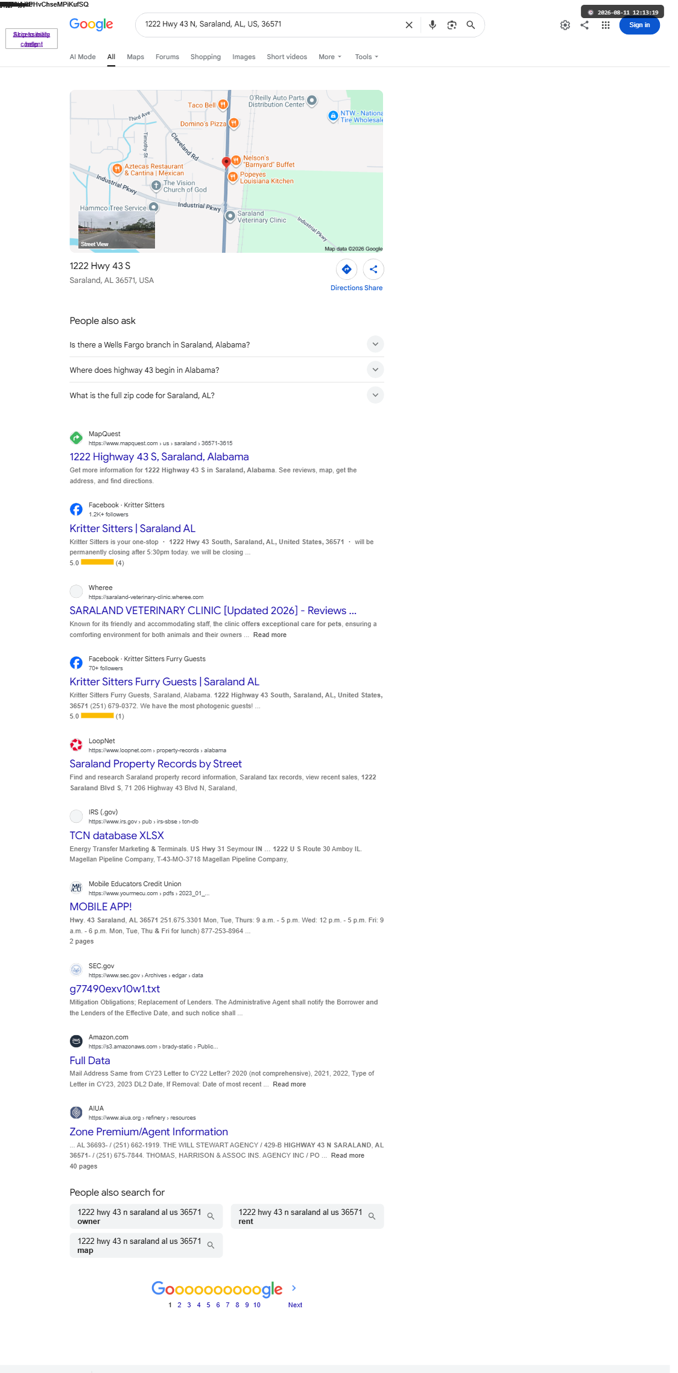
Task: Click the LoopNet favicon icon
Action: 76,745
